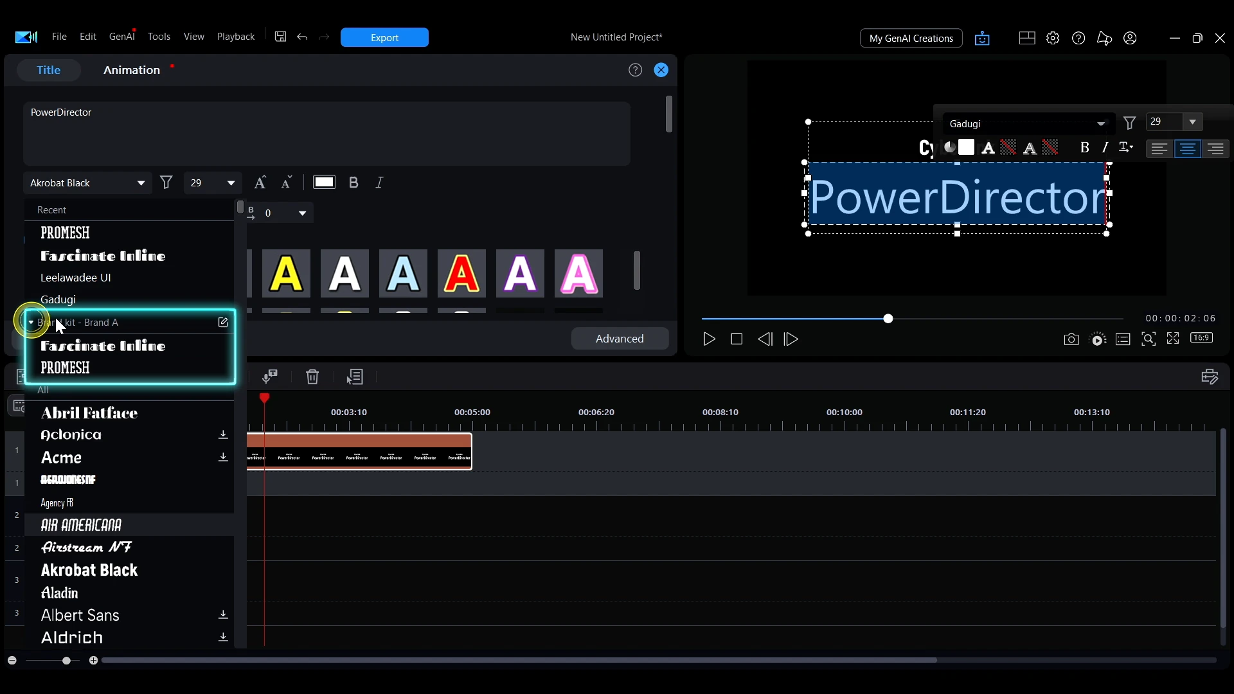Collapse the Brand kit - Brand A section
Image resolution: width=1234 pixels, height=694 pixels.
pyautogui.click(x=31, y=322)
